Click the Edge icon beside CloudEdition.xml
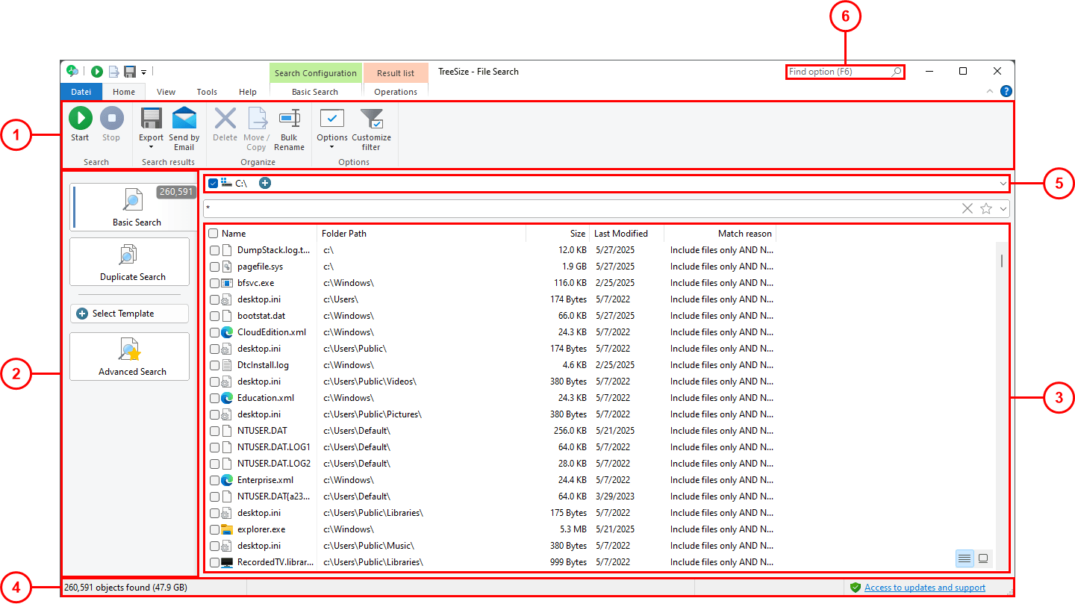 [228, 332]
